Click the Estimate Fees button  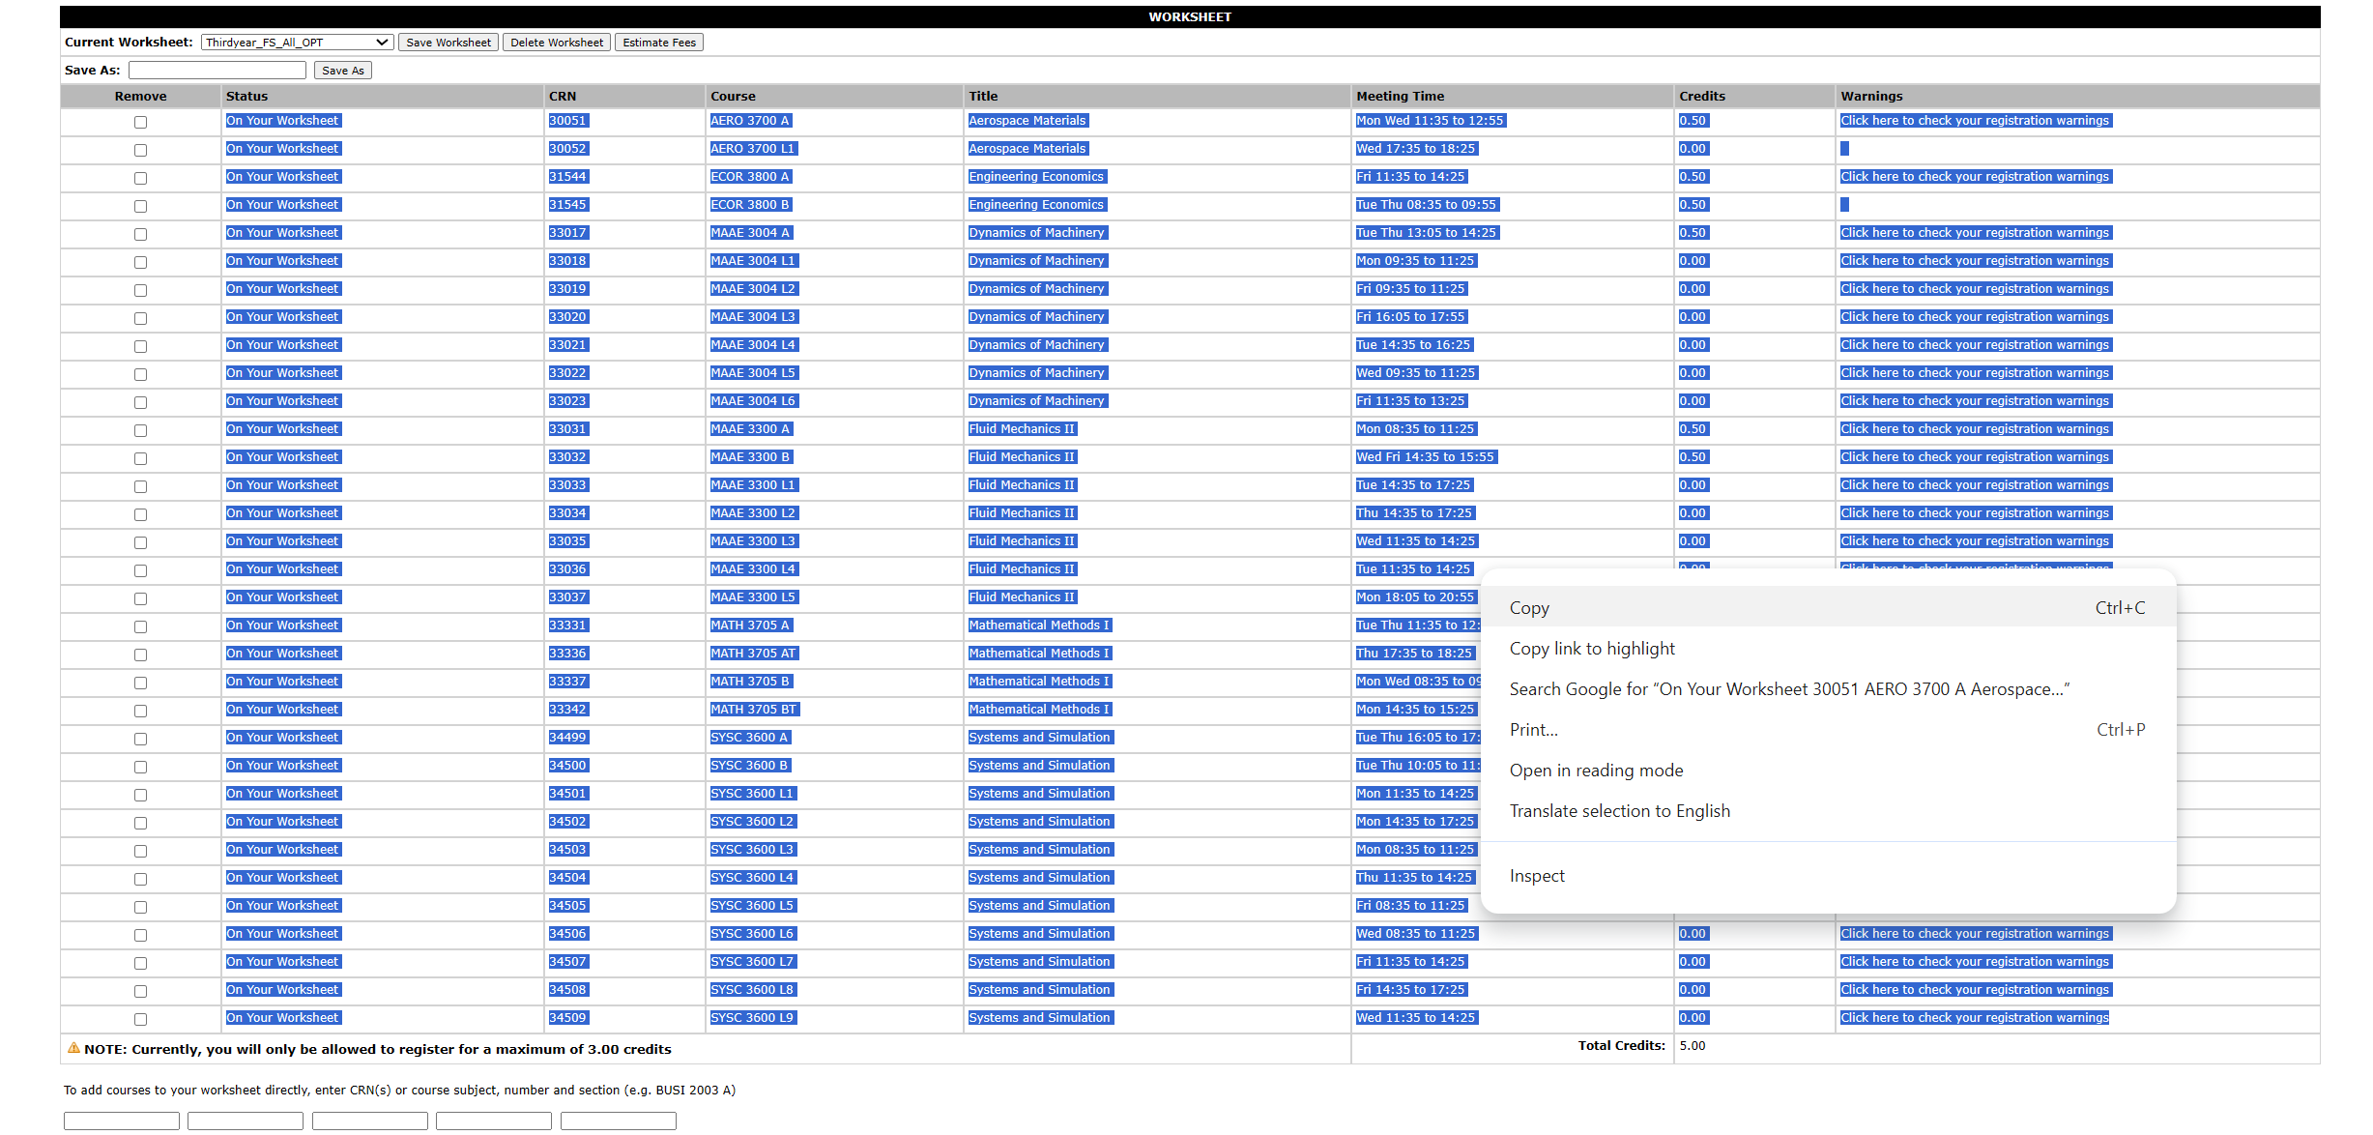[659, 43]
